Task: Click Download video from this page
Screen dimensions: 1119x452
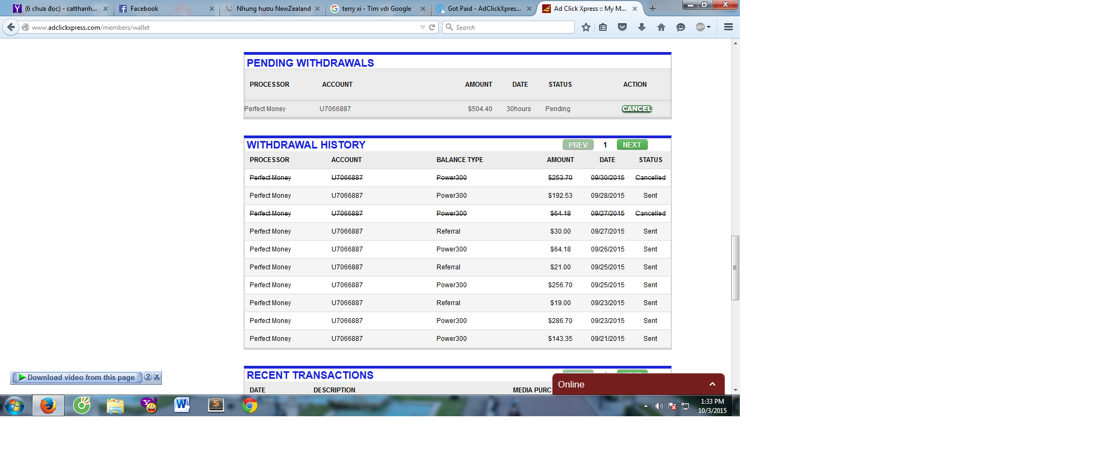Action: click(x=77, y=377)
